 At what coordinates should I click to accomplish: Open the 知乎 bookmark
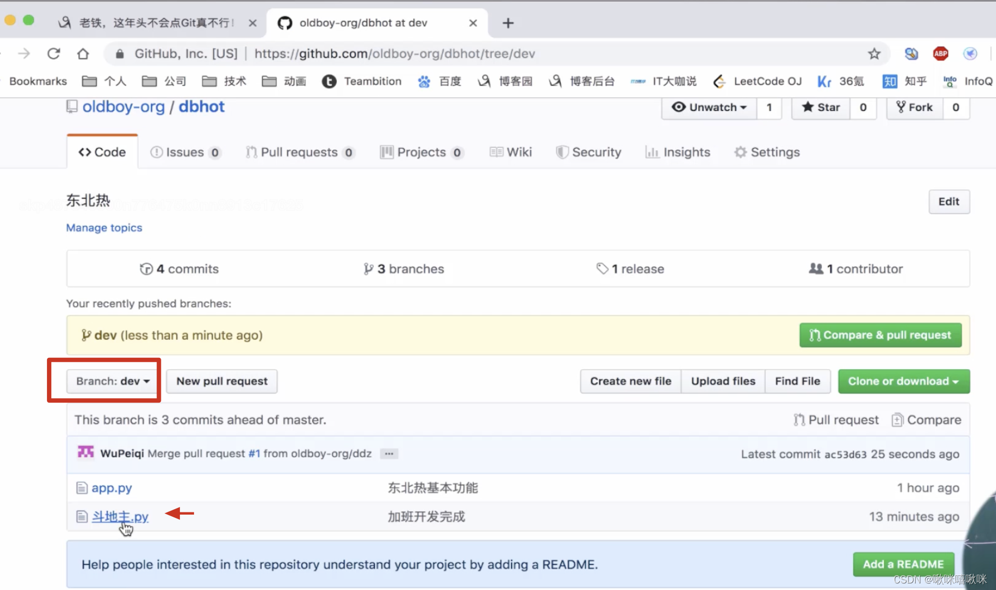point(905,81)
